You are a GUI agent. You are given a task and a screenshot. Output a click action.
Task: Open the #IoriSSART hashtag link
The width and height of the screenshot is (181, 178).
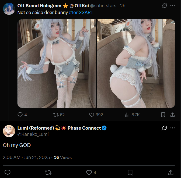[x=81, y=12]
